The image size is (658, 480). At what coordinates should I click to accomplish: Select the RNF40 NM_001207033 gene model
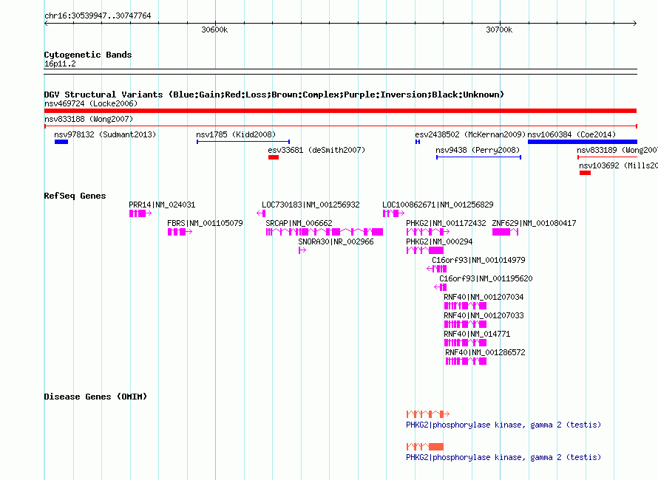[x=465, y=324]
